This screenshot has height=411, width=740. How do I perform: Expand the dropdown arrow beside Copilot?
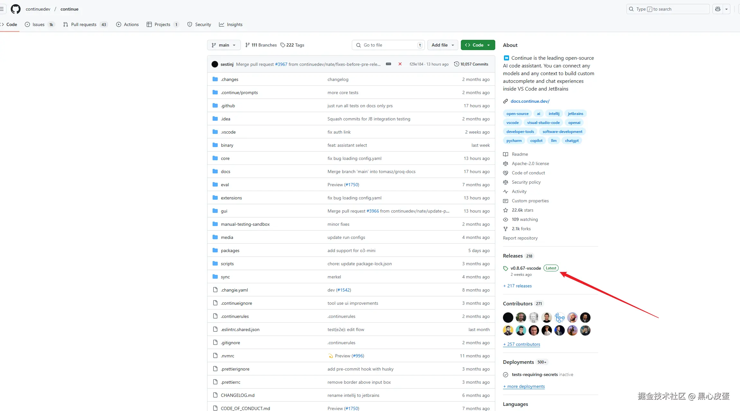point(726,9)
